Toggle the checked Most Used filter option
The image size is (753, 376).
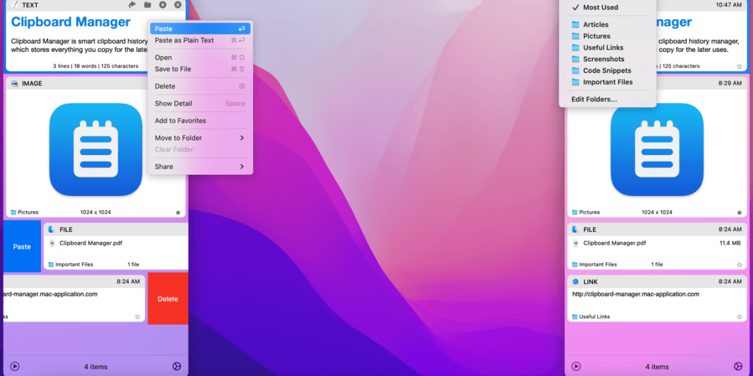coord(600,7)
